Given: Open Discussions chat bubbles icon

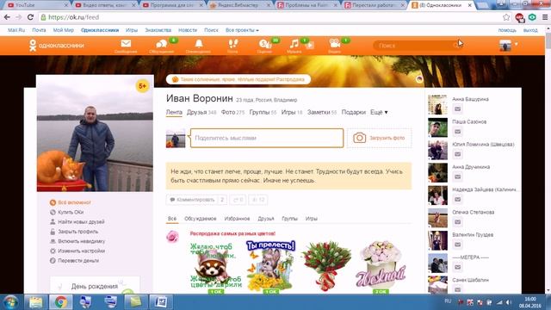Looking at the screenshot, I should tap(161, 44).
